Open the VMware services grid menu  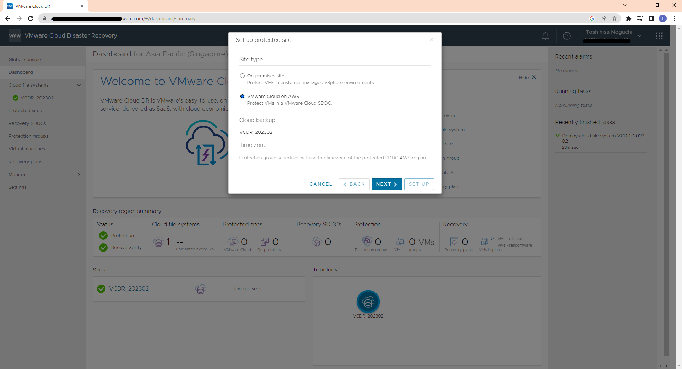tap(659, 36)
